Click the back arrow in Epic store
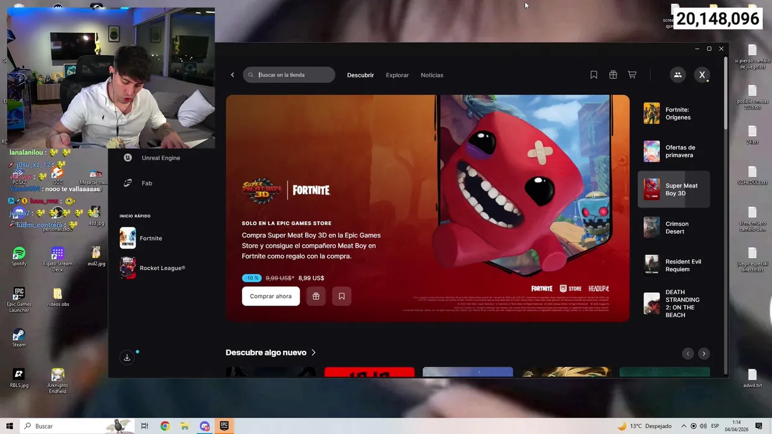 [232, 75]
